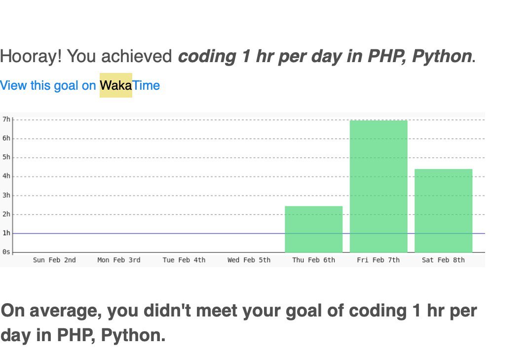The width and height of the screenshot is (530, 350).
Task: Open the View this goal on WakaTime link
Action: (80, 85)
